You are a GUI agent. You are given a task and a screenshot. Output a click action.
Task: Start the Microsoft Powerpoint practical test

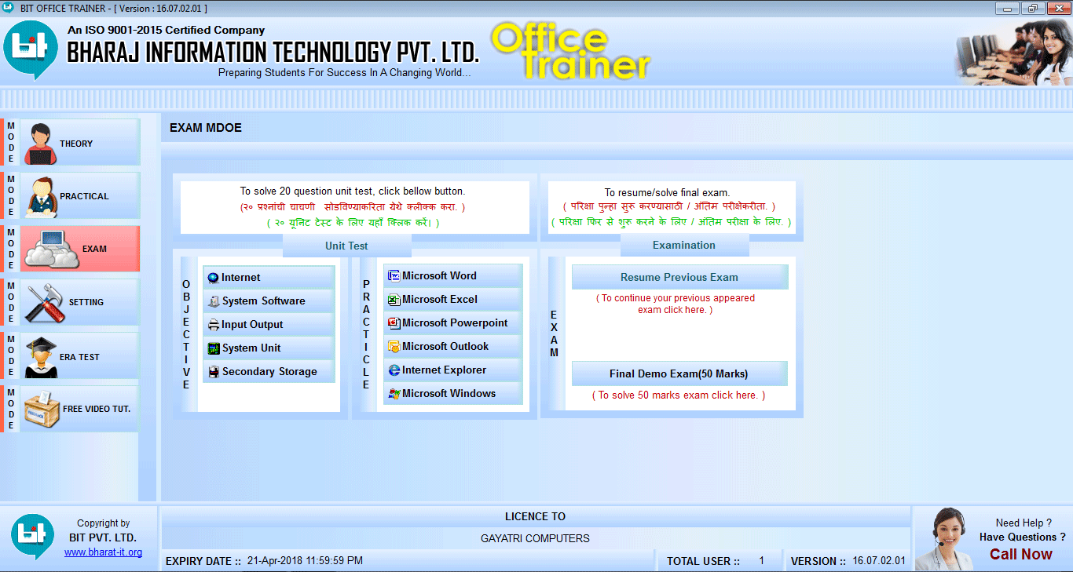click(x=452, y=323)
